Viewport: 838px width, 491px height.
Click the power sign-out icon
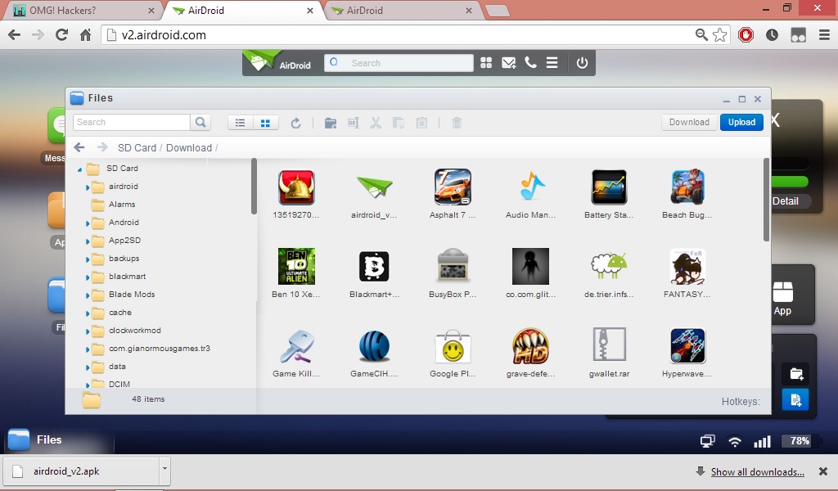(x=582, y=63)
